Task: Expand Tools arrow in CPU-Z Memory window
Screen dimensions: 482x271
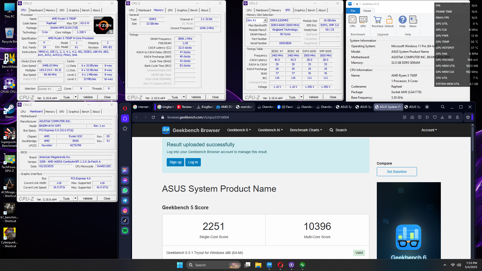Action: tap(184, 97)
